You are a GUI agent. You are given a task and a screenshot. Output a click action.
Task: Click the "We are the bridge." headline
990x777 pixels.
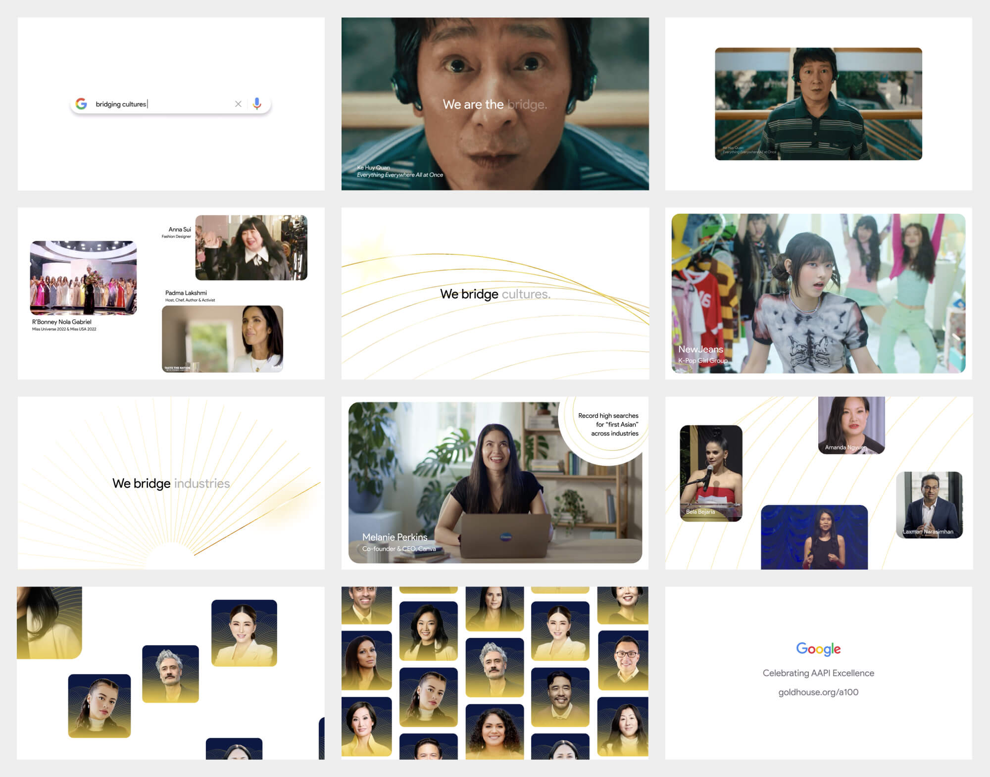tap(495, 104)
